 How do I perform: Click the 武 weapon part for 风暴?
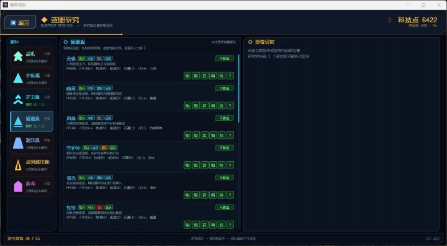click(204, 135)
